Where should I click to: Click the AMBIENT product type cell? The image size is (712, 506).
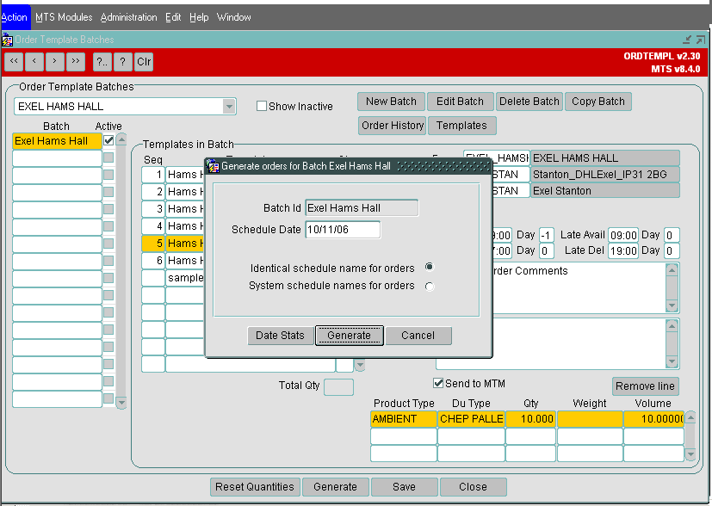(x=404, y=419)
